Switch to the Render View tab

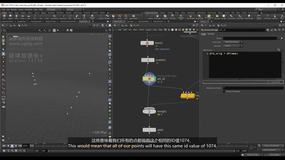click(x=22, y=21)
